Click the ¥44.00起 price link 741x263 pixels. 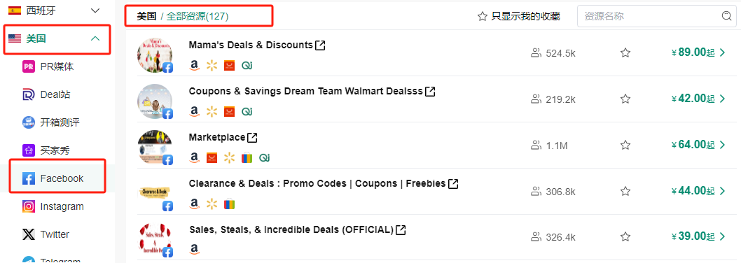pos(693,191)
